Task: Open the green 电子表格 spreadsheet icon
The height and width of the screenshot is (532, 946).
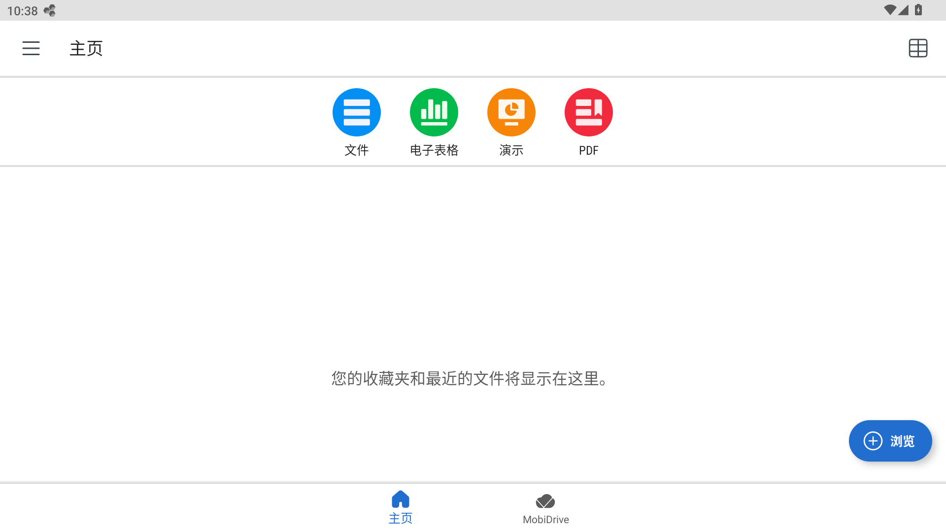Action: pyautogui.click(x=434, y=112)
